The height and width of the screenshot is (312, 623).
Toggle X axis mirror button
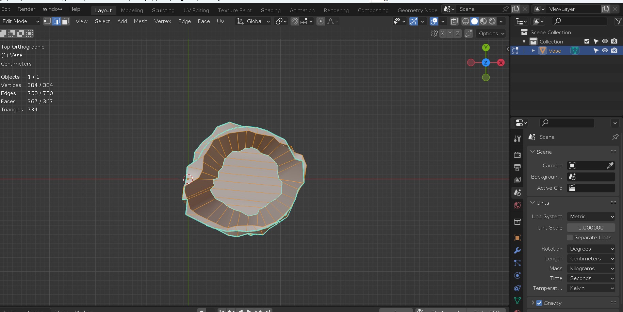click(x=442, y=34)
